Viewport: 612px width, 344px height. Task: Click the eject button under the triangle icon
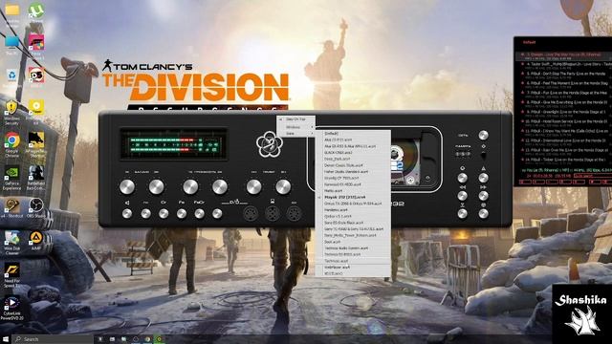(483, 178)
